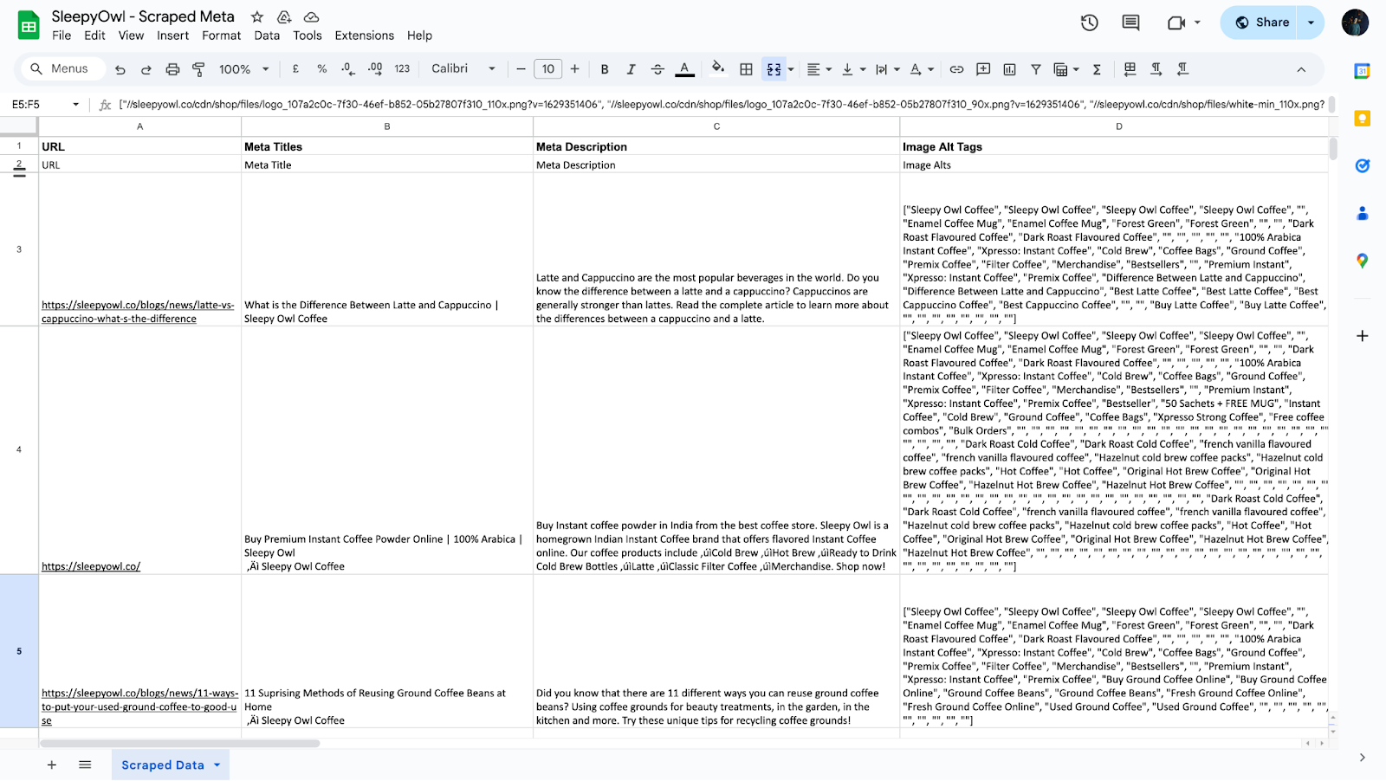Decrease decimal places icon
This screenshot has height=781, width=1386.
coord(348,69)
